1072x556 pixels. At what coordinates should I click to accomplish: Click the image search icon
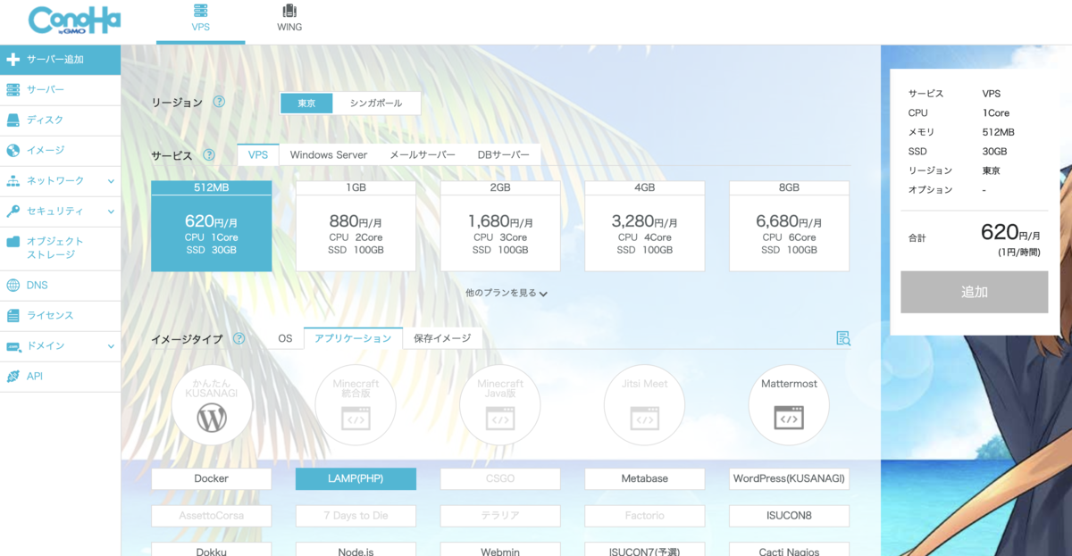click(x=843, y=337)
